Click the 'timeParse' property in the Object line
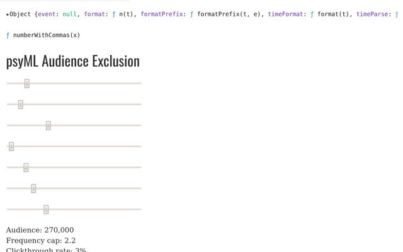Image resolution: width=403 pixels, height=252 pixels. point(372,14)
